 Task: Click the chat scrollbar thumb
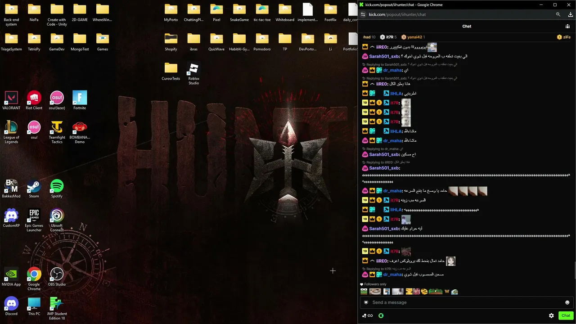[x=574, y=271]
